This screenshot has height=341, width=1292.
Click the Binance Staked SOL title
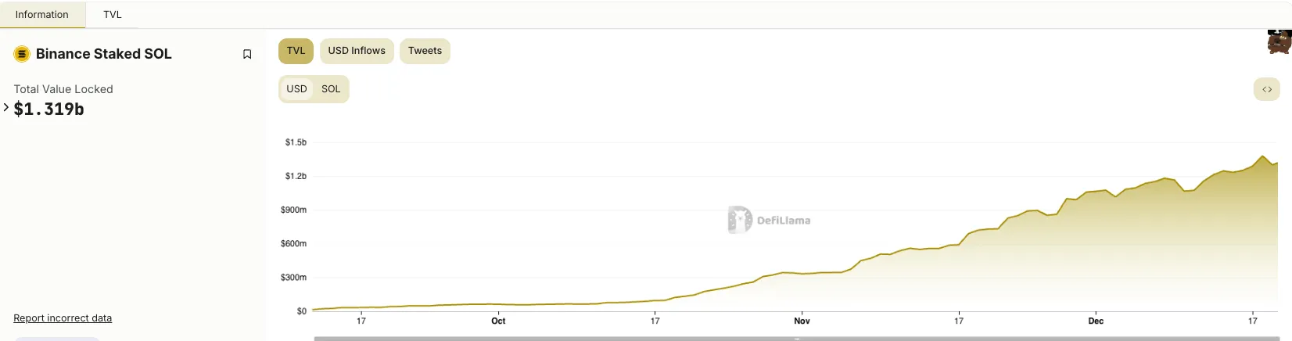[x=103, y=54]
